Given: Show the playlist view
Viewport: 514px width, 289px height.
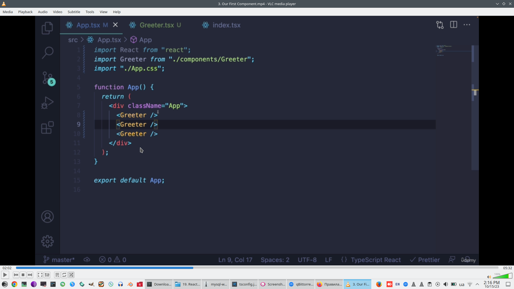Looking at the screenshot, I should click(57, 275).
